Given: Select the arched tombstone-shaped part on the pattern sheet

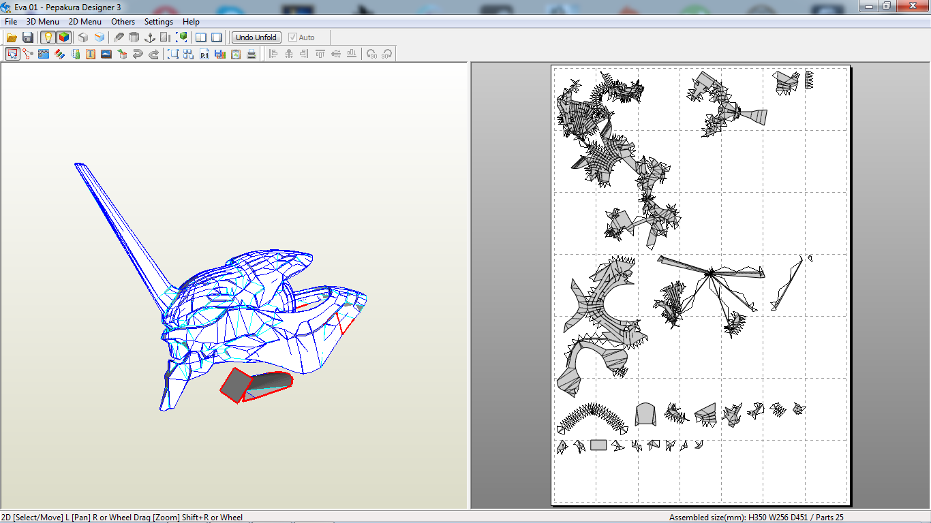Looking at the screenshot, I should point(645,414).
